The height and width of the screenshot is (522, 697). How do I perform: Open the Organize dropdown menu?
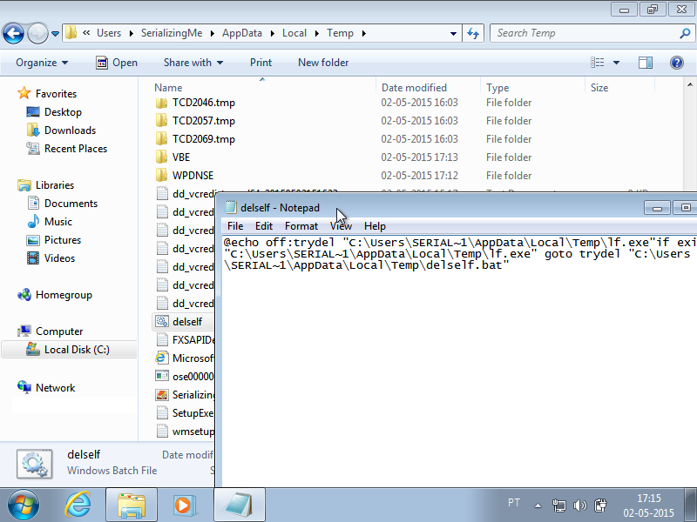pos(42,63)
